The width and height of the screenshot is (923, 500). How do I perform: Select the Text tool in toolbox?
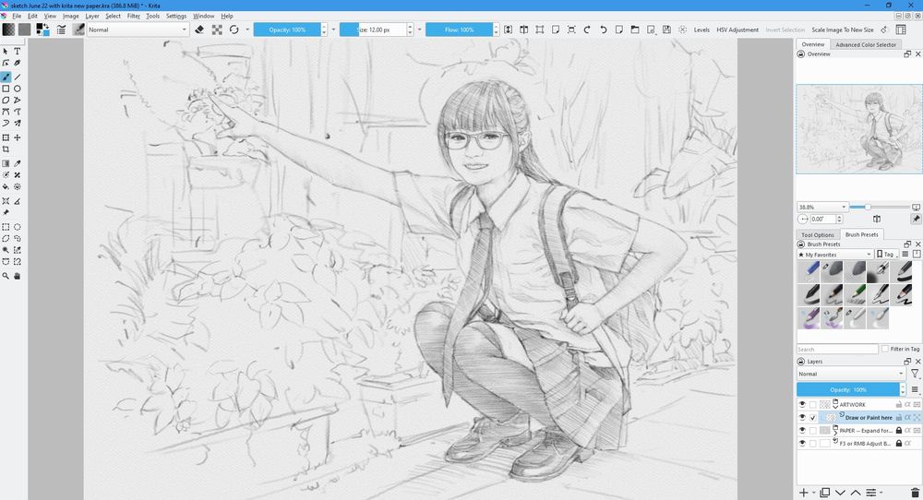[17, 51]
